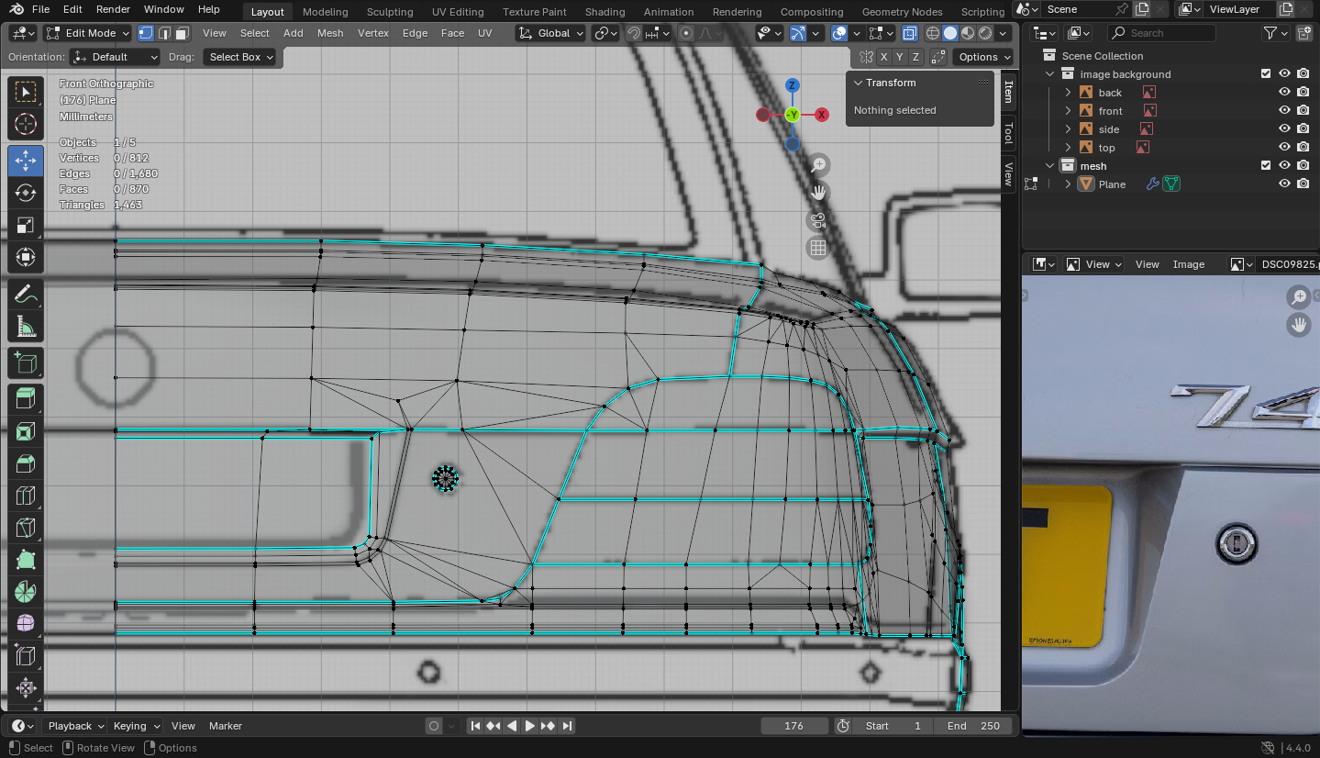The height and width of the screenshot is (758, 1320).
Task: Switch to face select mode
Action: tap(182, 33)
